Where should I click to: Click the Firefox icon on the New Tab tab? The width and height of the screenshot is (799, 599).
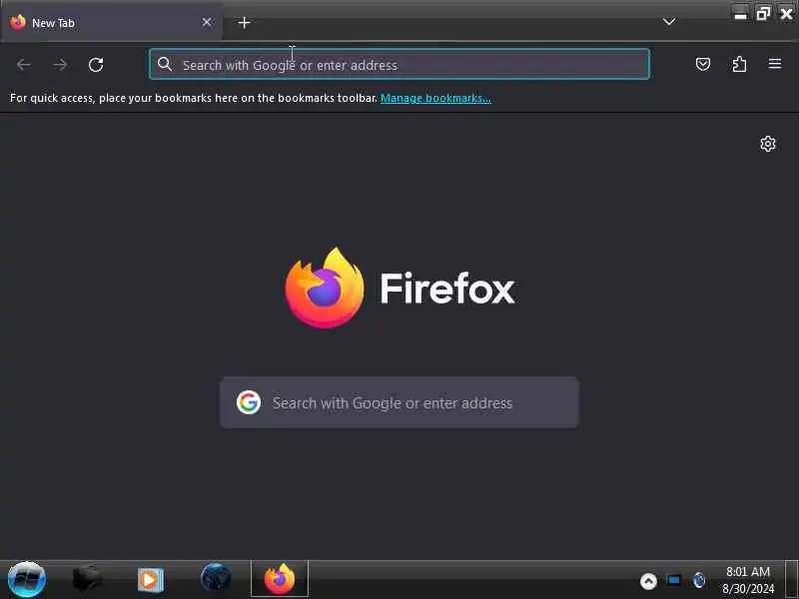[x=18, y=22]
